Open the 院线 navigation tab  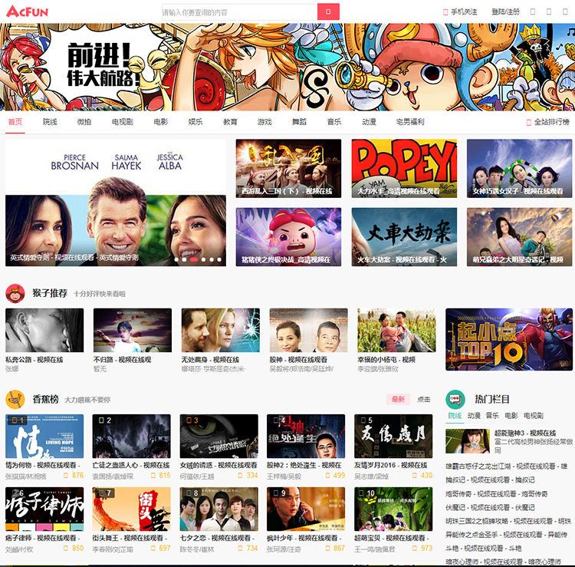(x=50, y=122)
